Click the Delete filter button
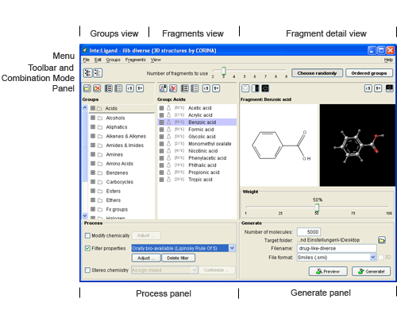This screenshot has height=318, width=397. [178, 258]
